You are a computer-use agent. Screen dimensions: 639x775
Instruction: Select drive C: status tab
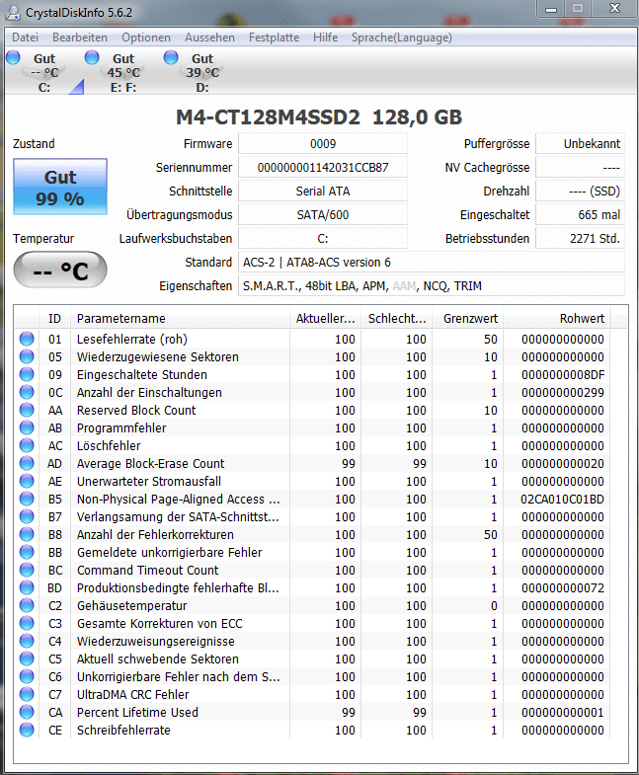[43, 72]
